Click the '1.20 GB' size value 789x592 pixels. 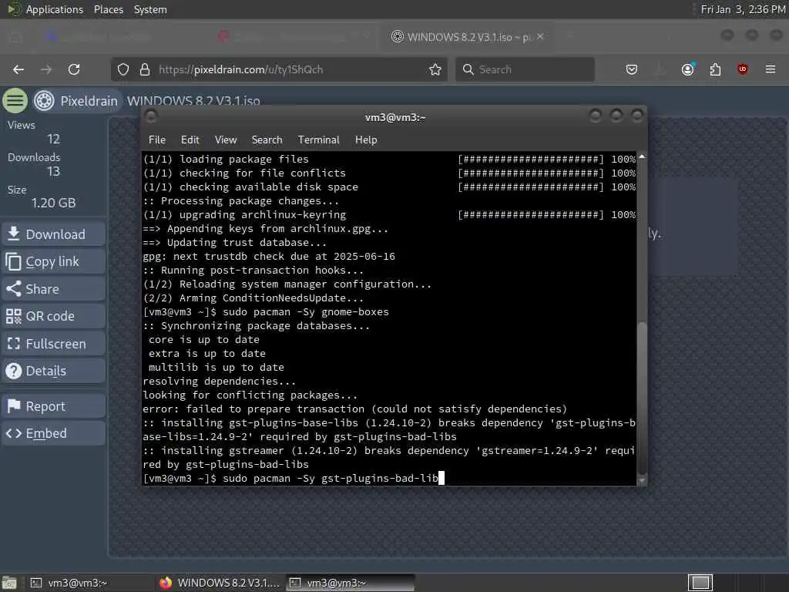tap(53, 203)
